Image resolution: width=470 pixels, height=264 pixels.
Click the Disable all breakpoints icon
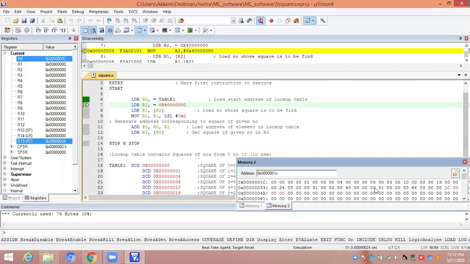288,21
